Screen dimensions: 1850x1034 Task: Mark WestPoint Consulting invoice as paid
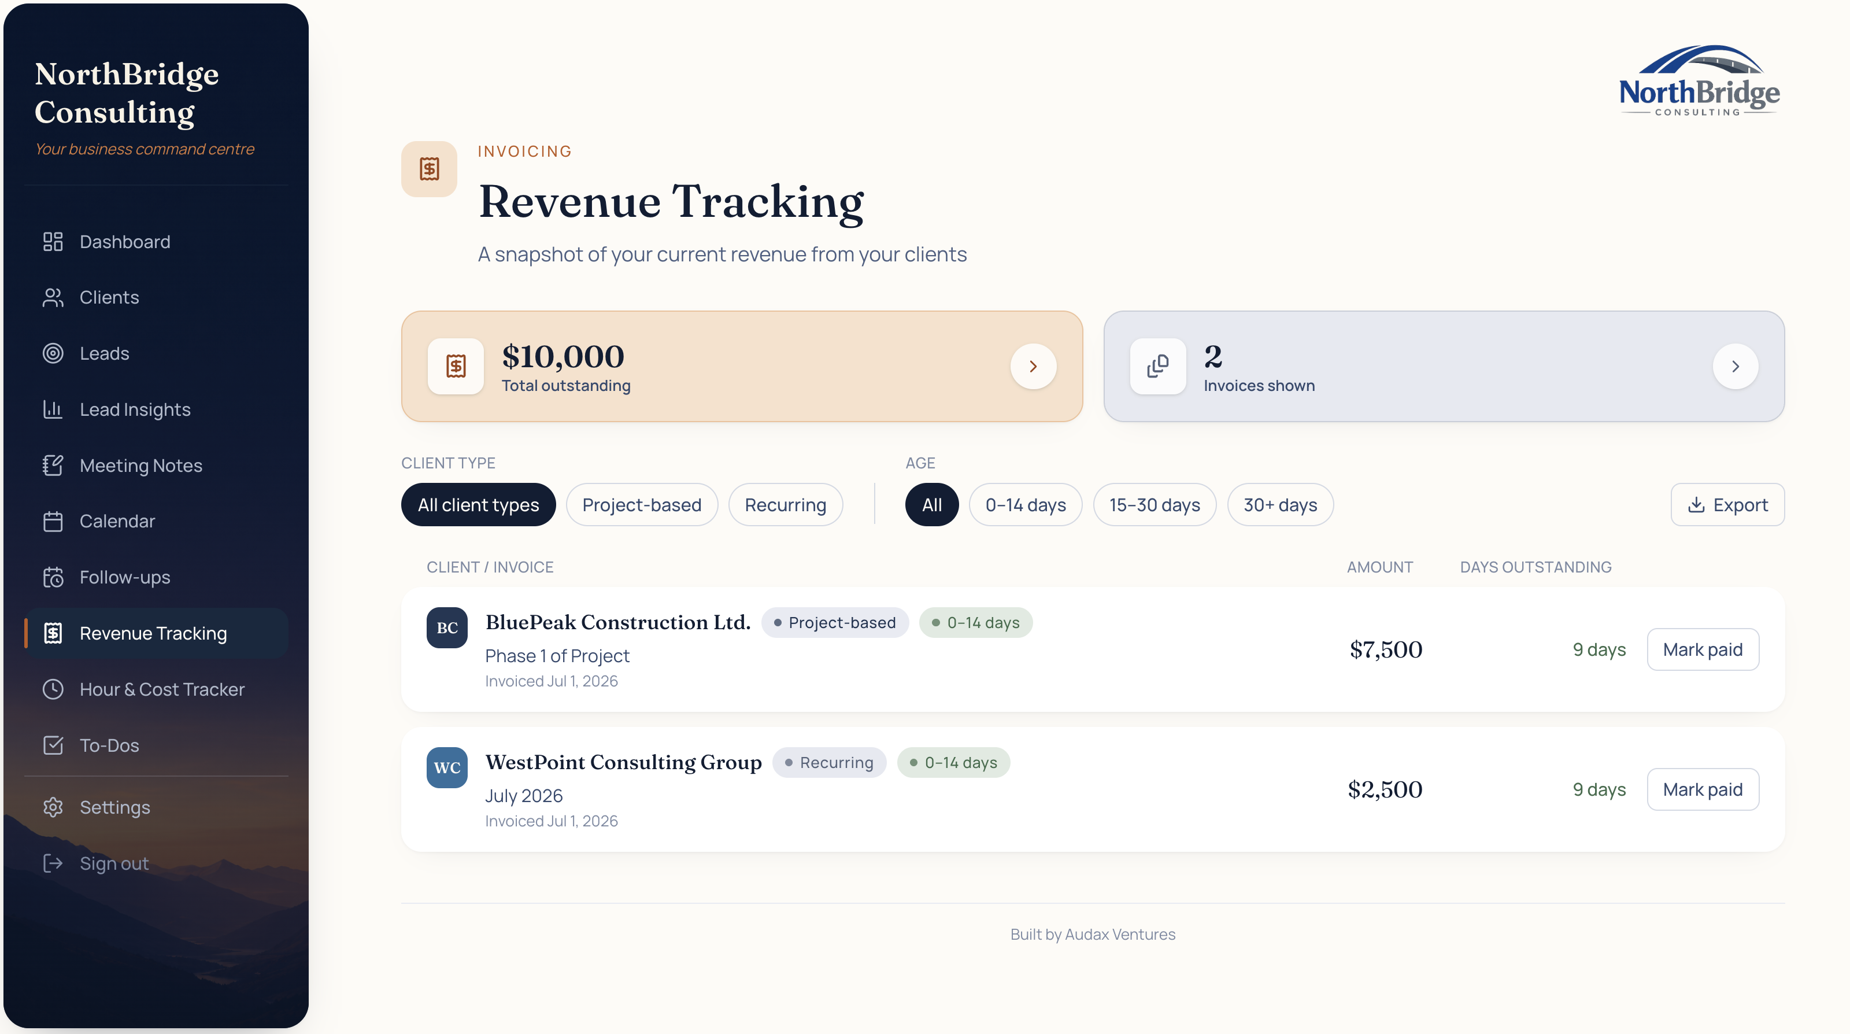pyautogui.click(x=1703, y=790)
